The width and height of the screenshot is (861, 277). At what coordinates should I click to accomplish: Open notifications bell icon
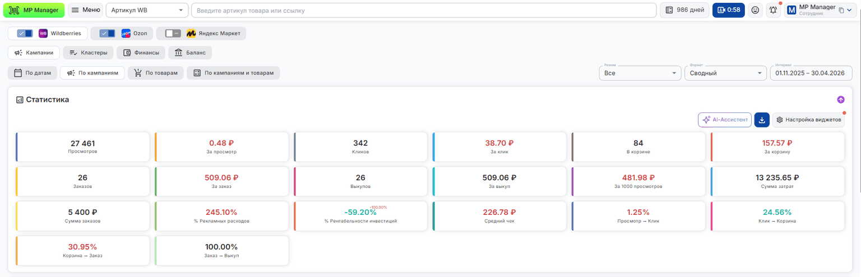(774, 10)
